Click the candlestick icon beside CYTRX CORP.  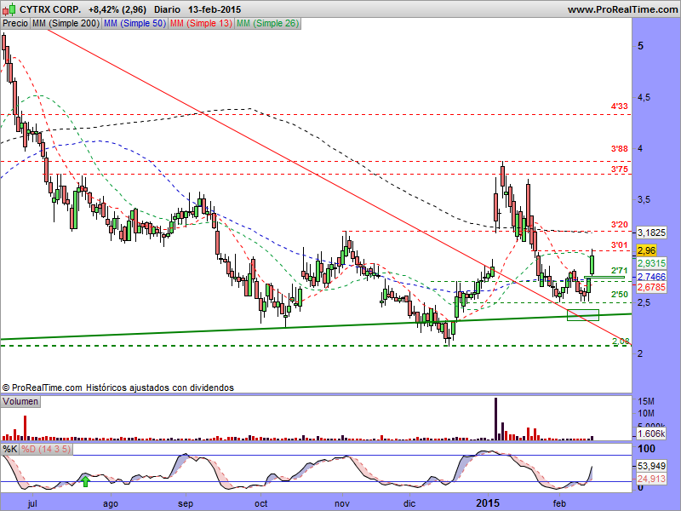coord(9,9)
